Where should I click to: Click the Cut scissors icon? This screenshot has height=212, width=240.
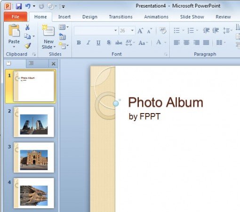coord(27,27)
